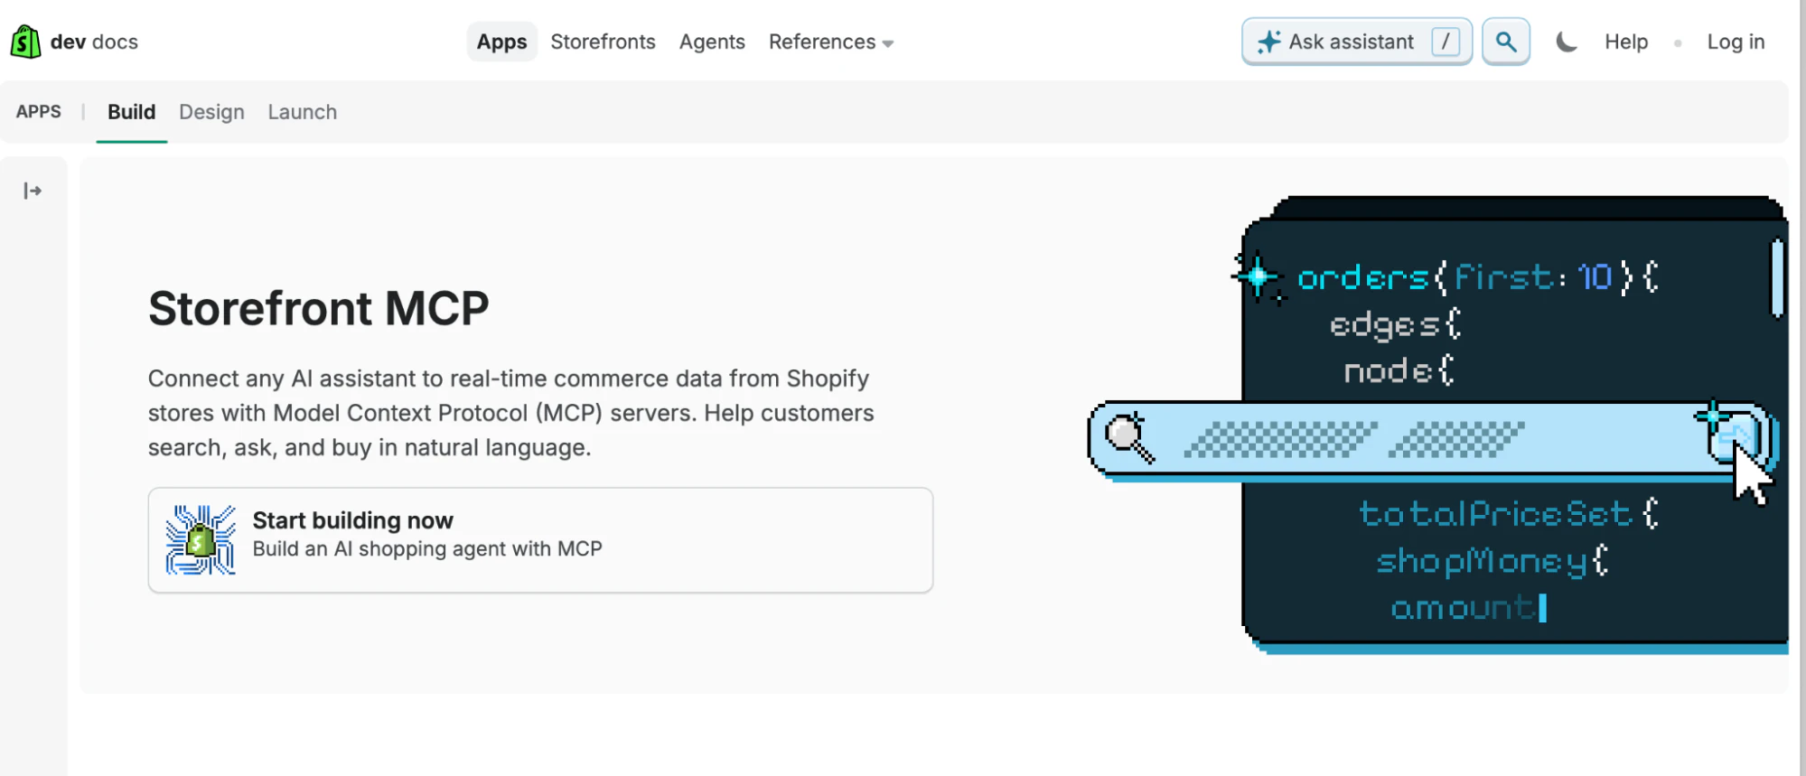Screen dimensions: 1806x776
Task: Click the sparkle icon in Ask assistant
Action: point(1269,41)
